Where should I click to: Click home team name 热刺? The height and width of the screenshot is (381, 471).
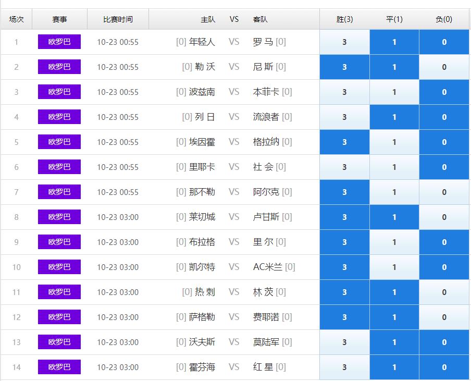click(205, 292)
